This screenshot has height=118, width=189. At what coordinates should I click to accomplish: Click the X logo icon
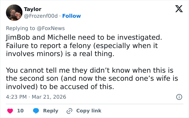tap(179, 9)
